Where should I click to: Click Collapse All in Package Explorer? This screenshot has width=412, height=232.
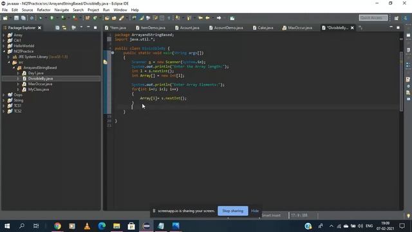[x=57, y=28]
